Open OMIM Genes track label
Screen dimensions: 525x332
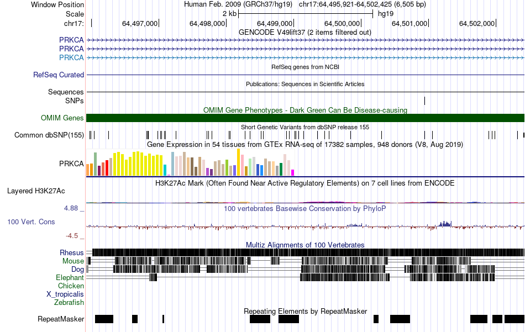62,118
